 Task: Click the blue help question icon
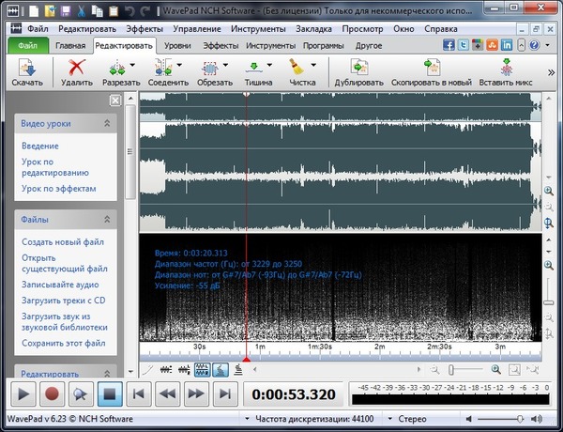click(534, 45)
